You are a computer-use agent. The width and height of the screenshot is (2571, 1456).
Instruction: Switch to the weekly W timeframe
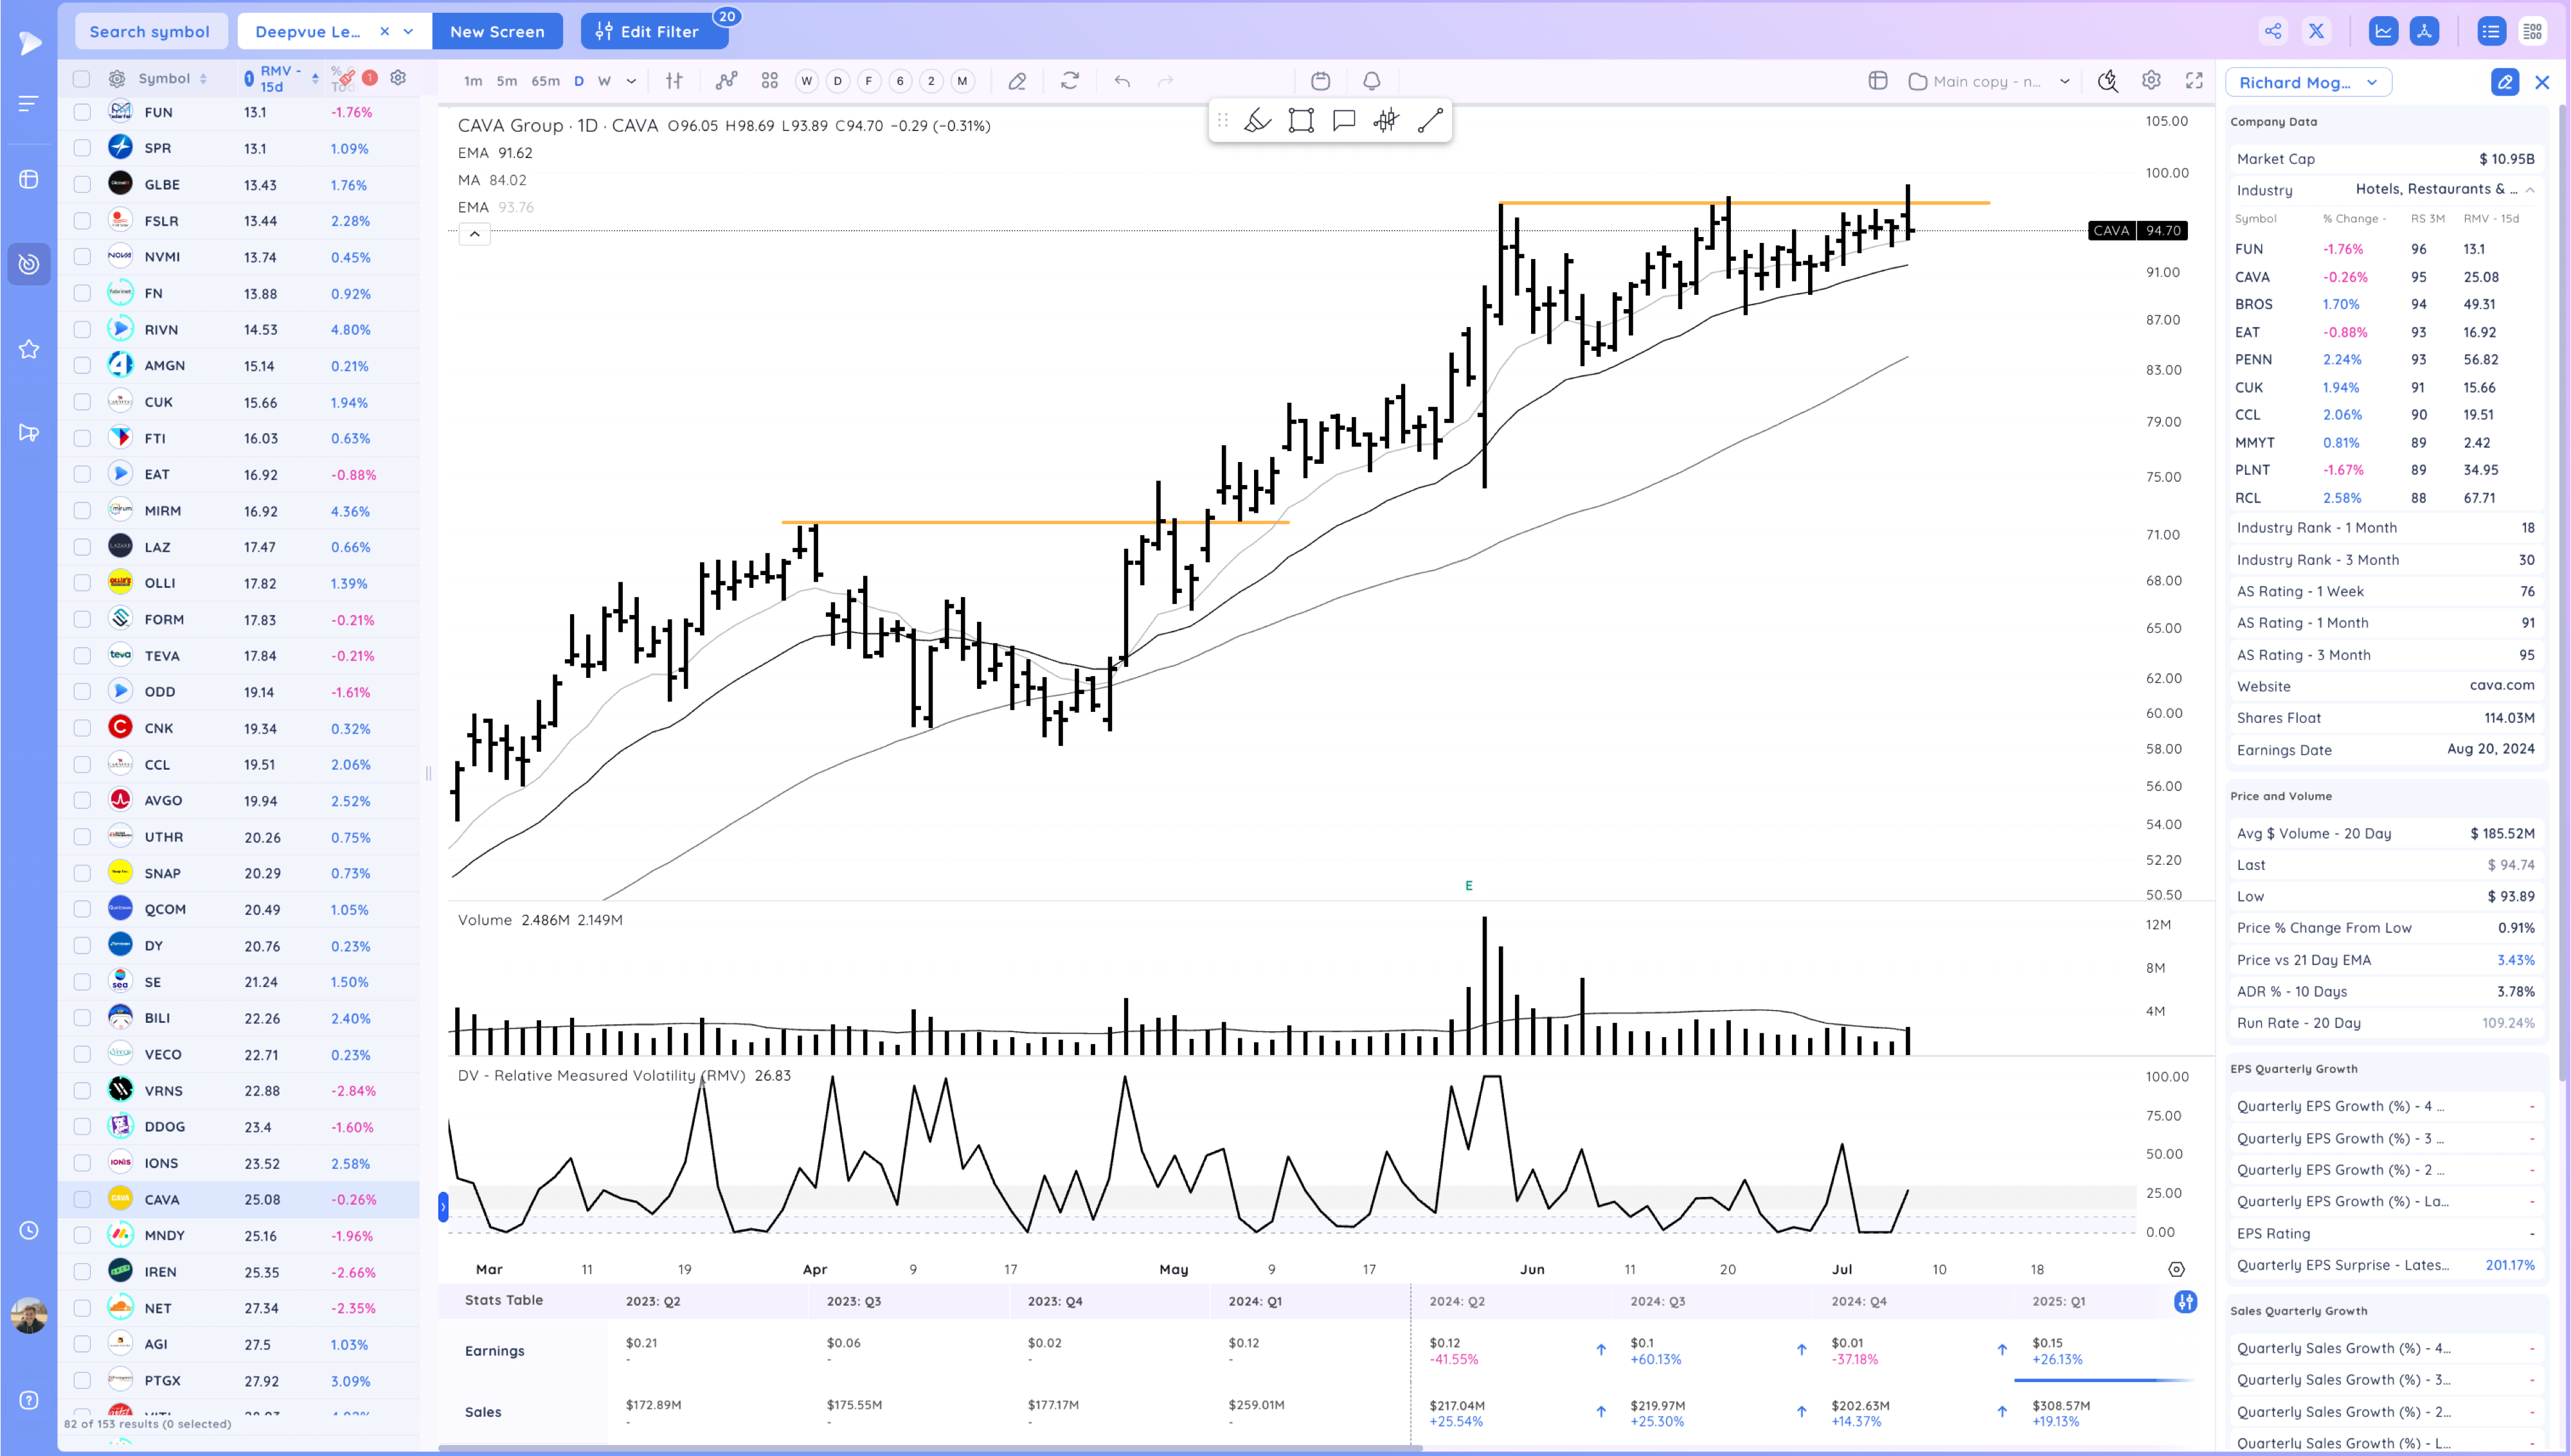coord(604,81)
